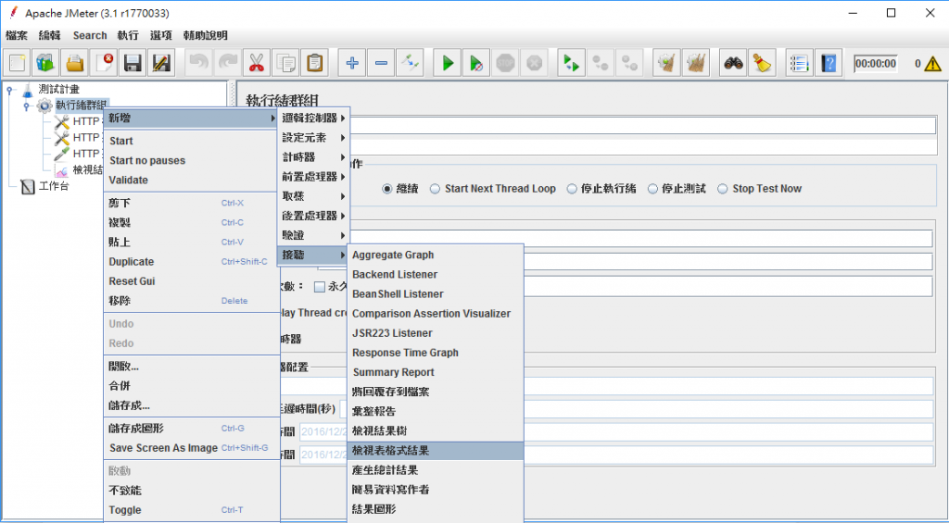949x523 pixels.
Task: Select 測試計畫 tree item
Action: coord(58,90)
